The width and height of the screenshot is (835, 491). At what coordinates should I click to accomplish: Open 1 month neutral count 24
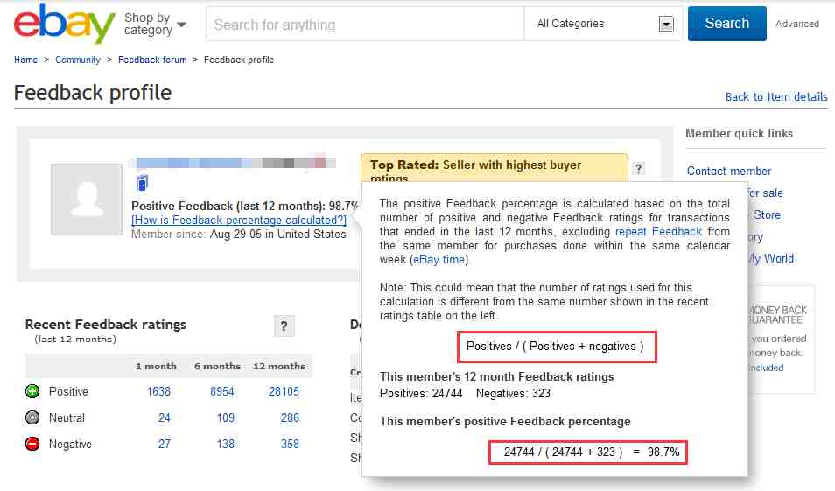pyautogui.click(x=164, y=417)
